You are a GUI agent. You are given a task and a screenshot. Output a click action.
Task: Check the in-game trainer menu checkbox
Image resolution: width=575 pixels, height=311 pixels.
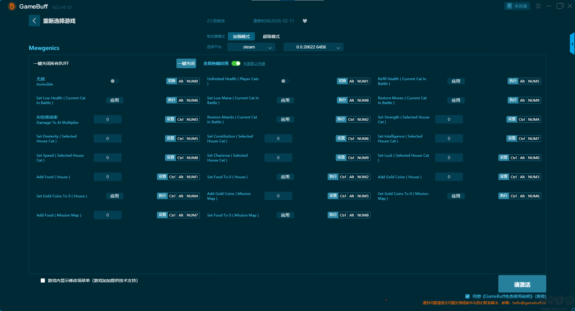point(43,280)
